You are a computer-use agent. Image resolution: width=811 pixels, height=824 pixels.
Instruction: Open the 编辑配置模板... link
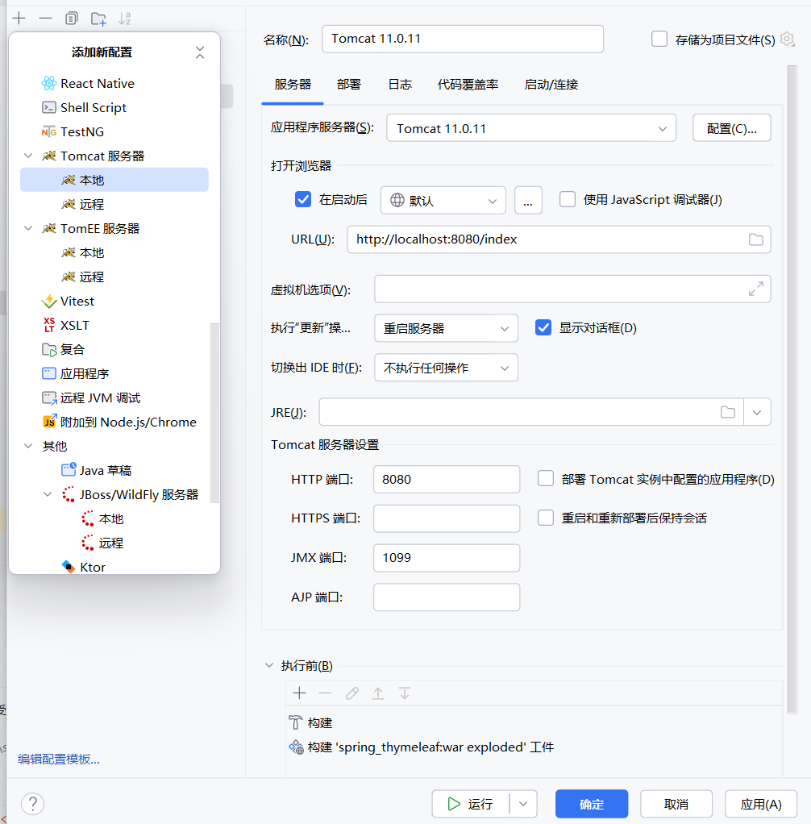pos(59,759)
